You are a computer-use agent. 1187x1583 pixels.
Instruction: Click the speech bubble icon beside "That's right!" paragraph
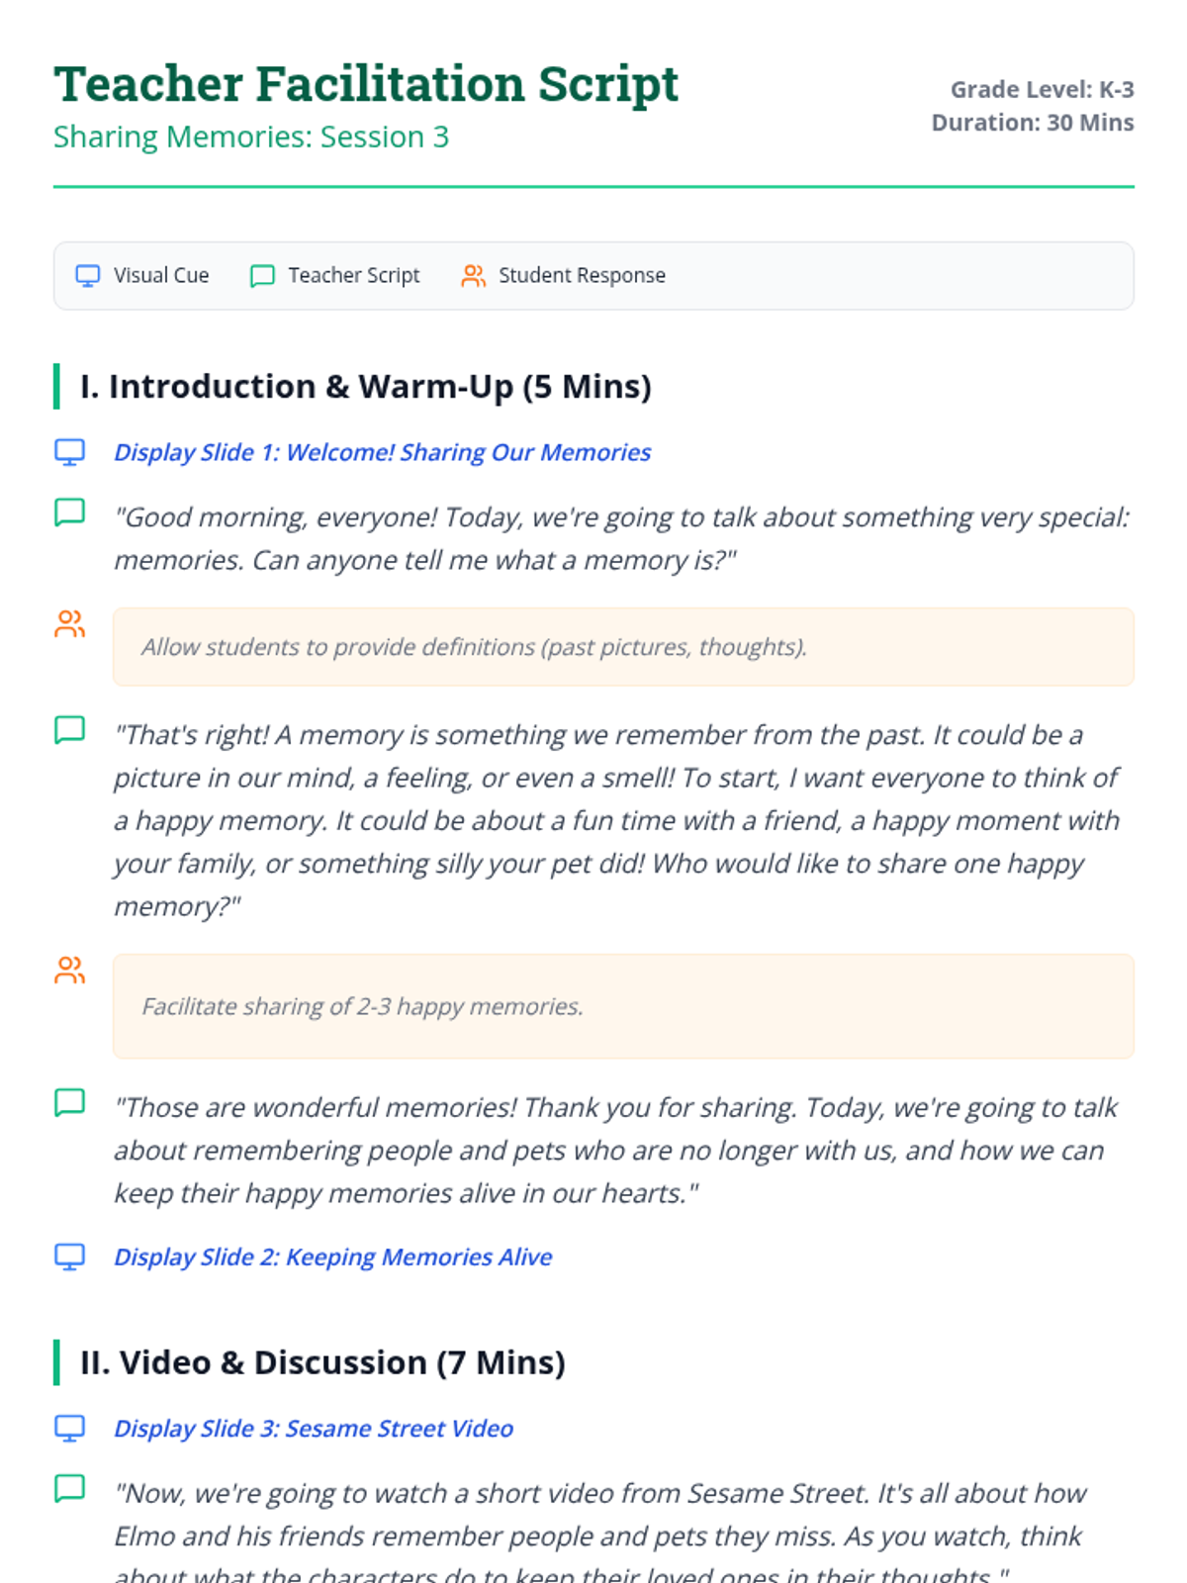click(x=69, y=730)
